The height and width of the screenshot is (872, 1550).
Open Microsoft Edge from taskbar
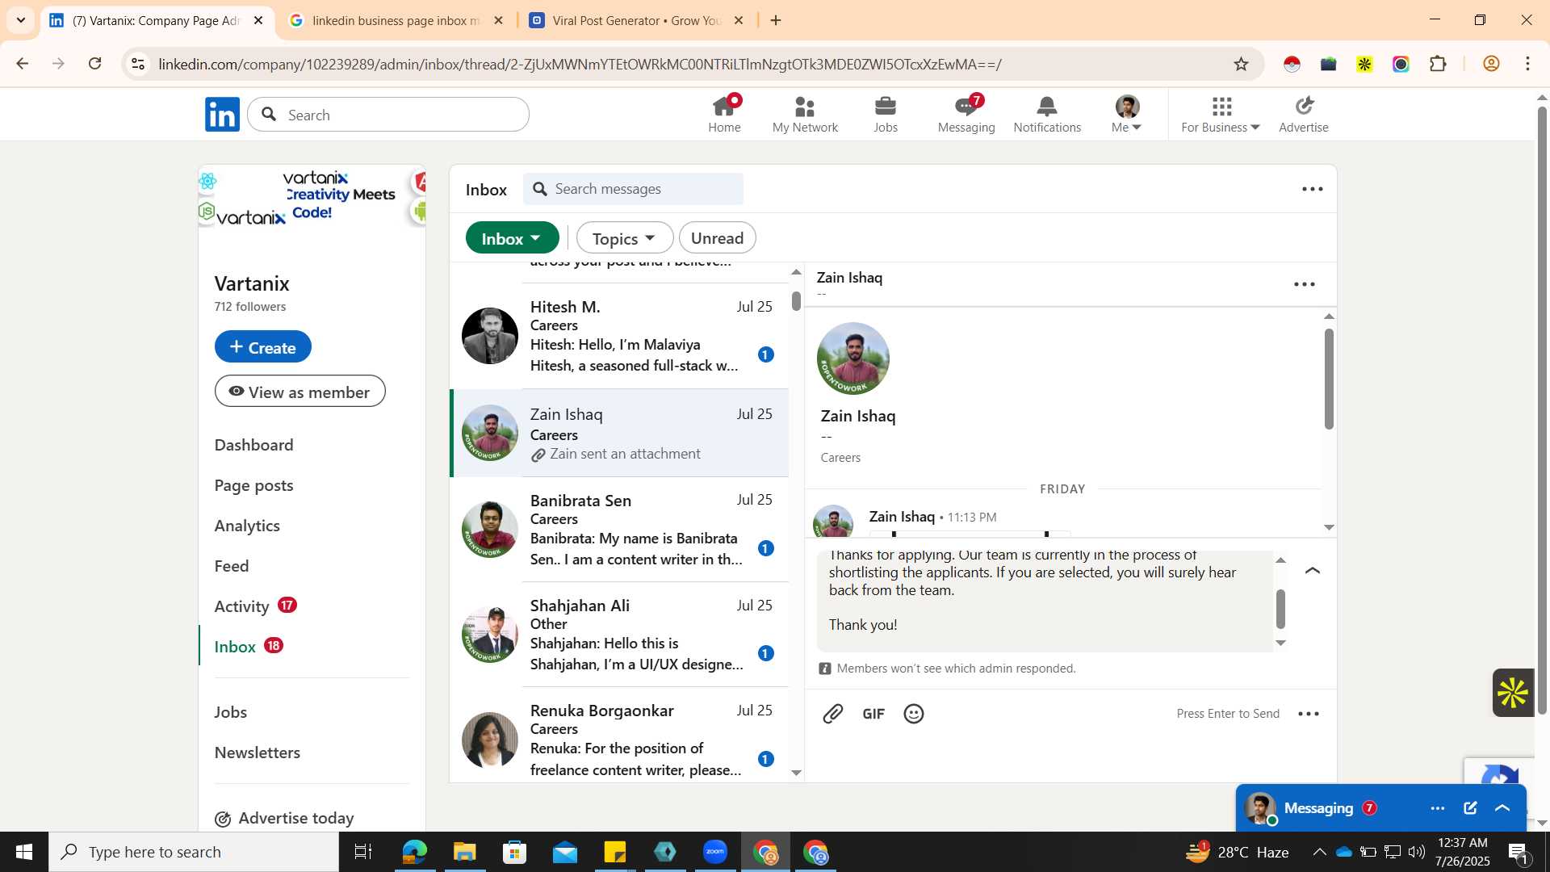pos(414,852)
